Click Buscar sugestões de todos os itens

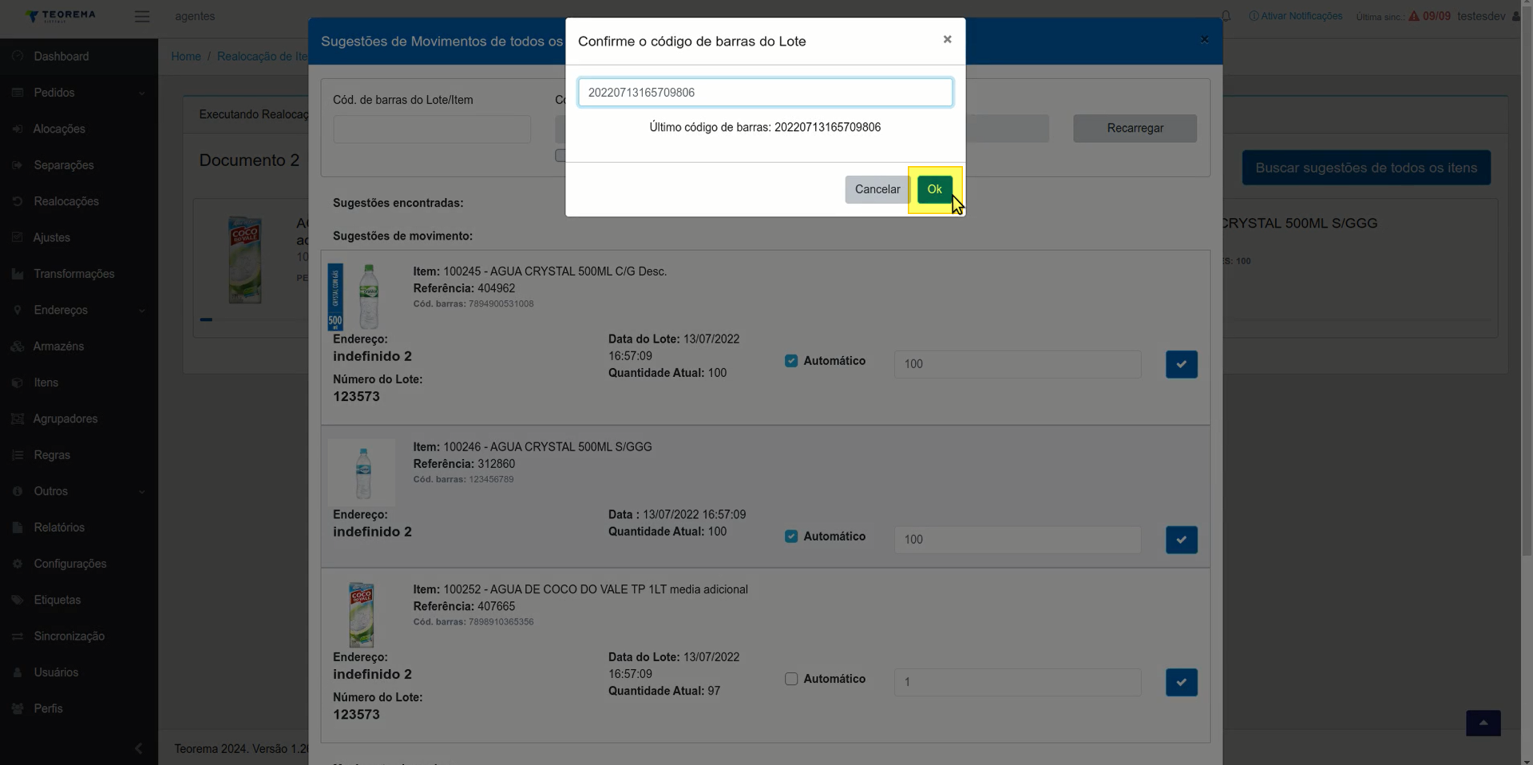1366,168
